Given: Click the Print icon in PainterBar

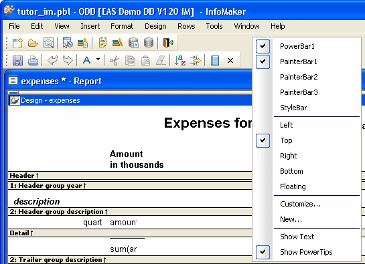Looking at the screenshot, I should click(33, 61).
